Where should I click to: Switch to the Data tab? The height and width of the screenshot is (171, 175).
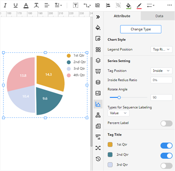click(x=159, y=16)
